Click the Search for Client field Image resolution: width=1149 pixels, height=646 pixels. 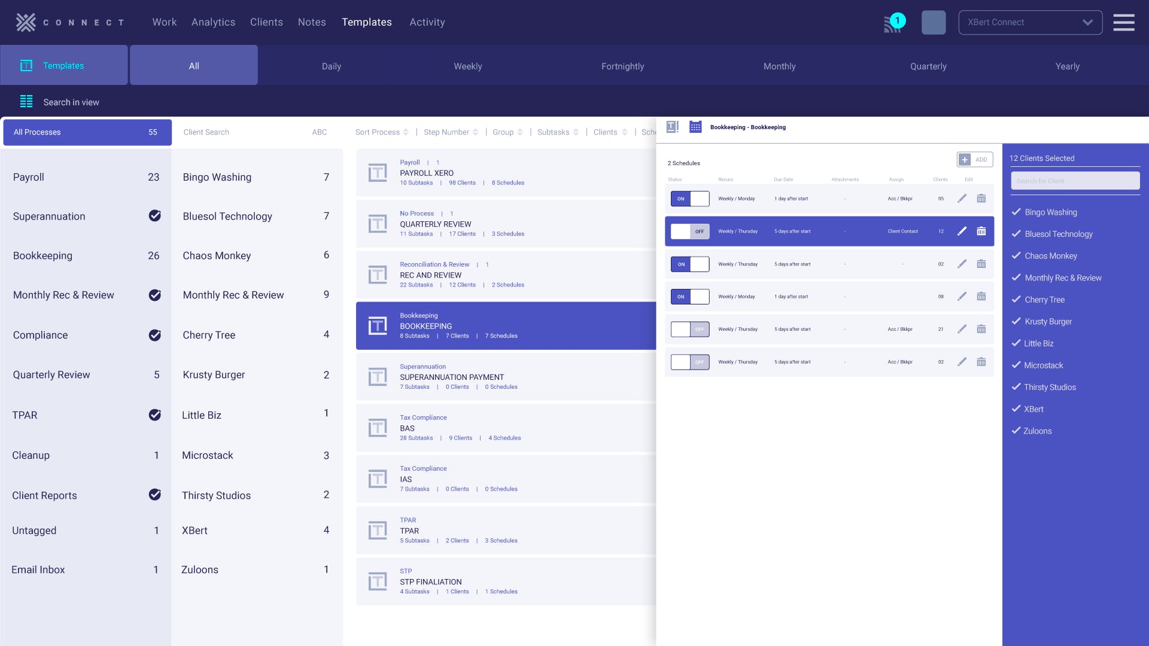point(1075,181)
